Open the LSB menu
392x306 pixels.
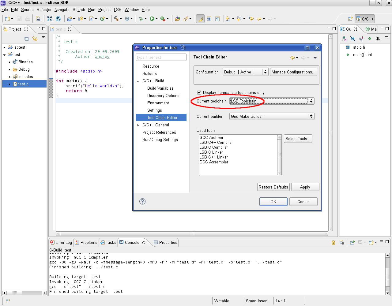[118, 9]
